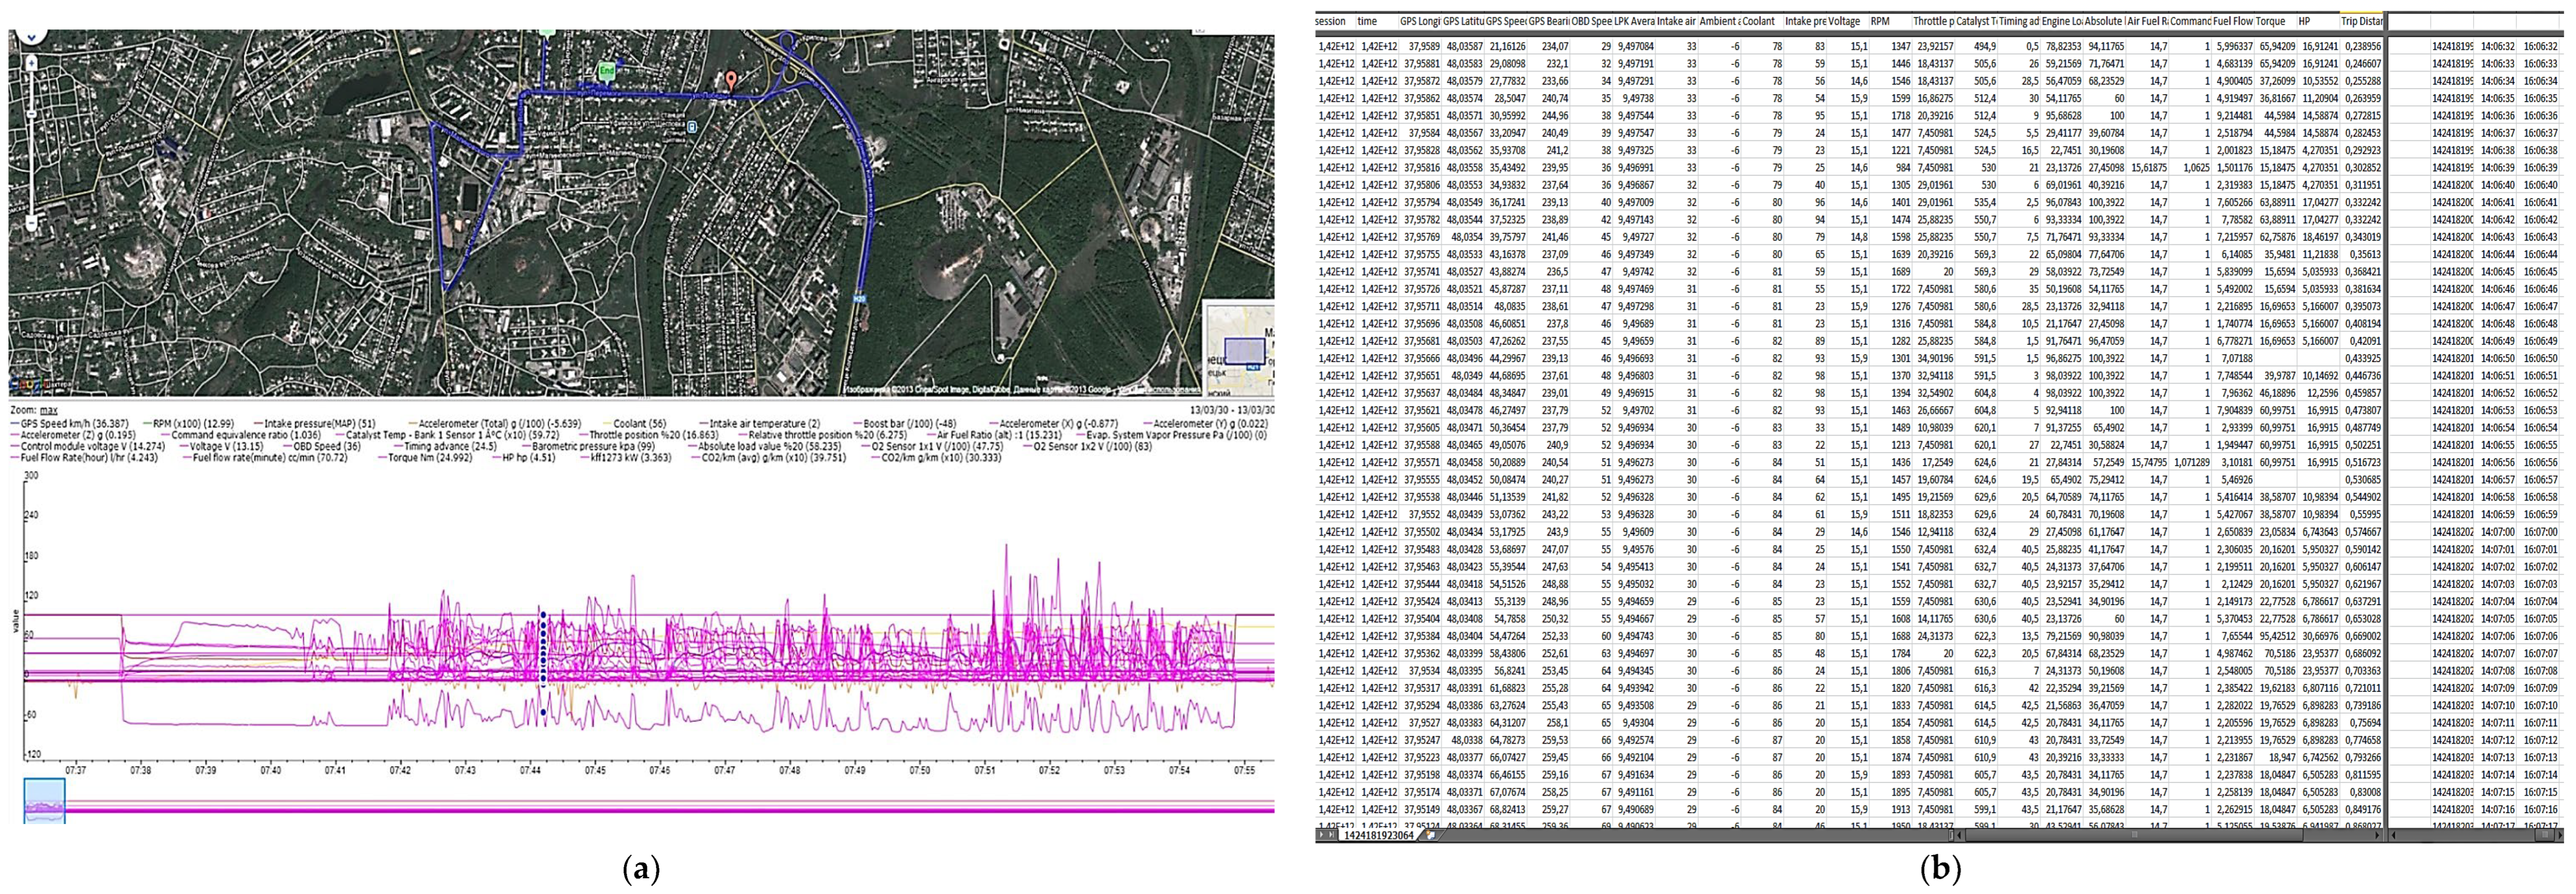Viewport: 2576px width, 894px height.
Task: Click the green End marker on map
Action: tap(606, 72)
